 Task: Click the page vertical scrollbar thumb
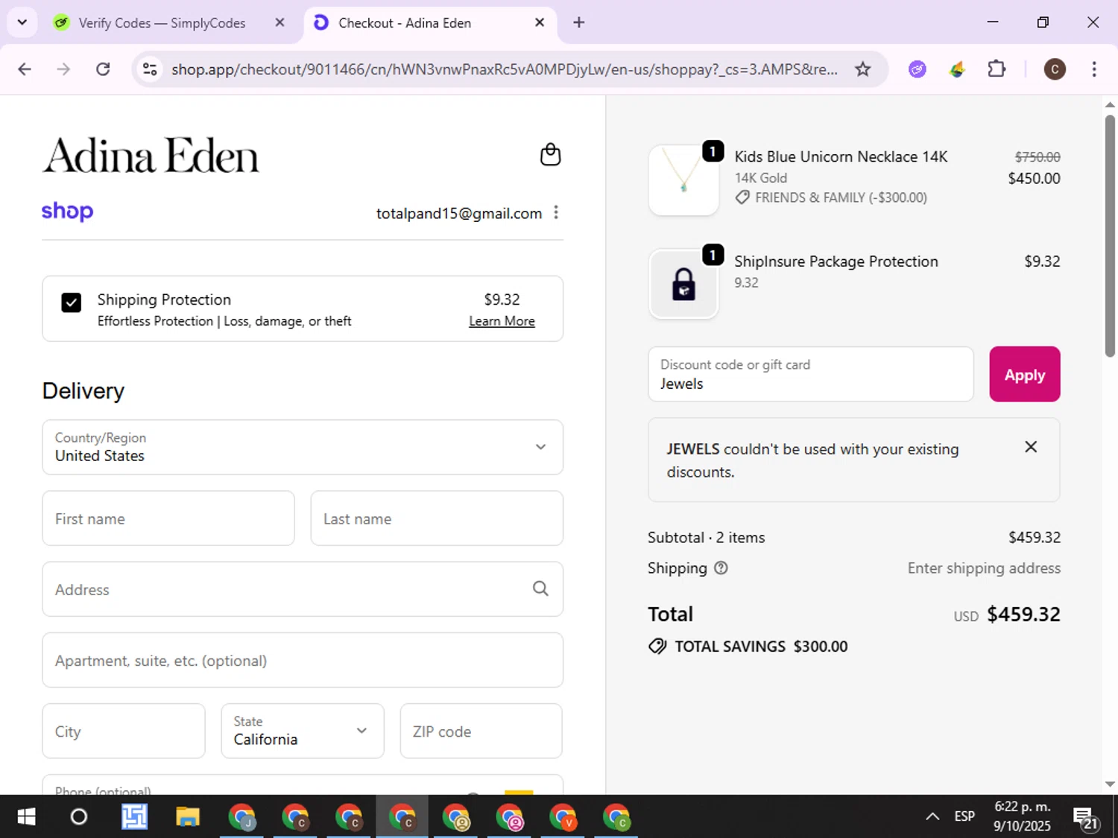point(1110,236)
